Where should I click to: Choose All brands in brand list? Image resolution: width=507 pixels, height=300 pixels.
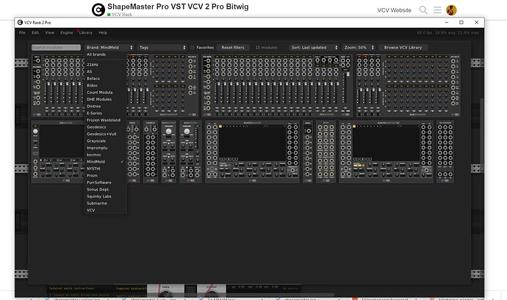pos(105,54)
